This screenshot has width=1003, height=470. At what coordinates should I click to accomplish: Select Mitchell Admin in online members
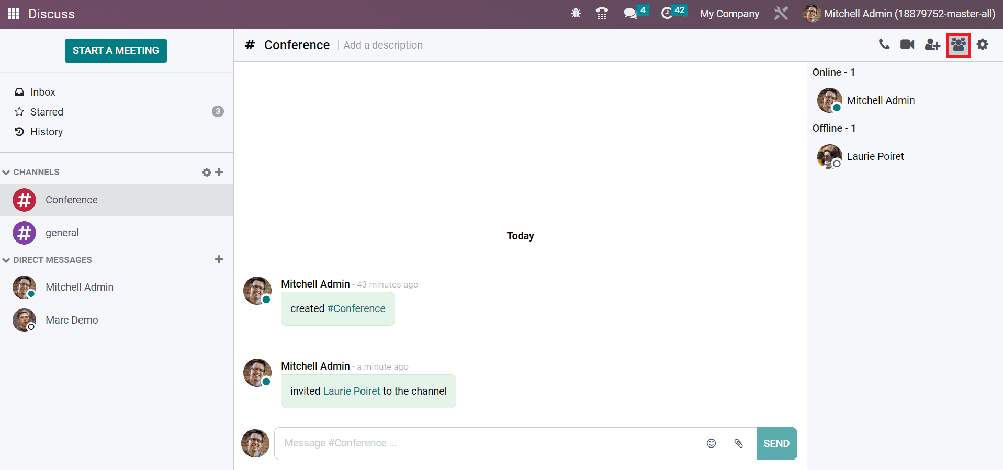pyautogui.click(x=881, y=100)
